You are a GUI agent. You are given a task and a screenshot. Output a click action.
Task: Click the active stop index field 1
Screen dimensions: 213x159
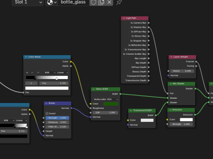click(x=31, y=83)
